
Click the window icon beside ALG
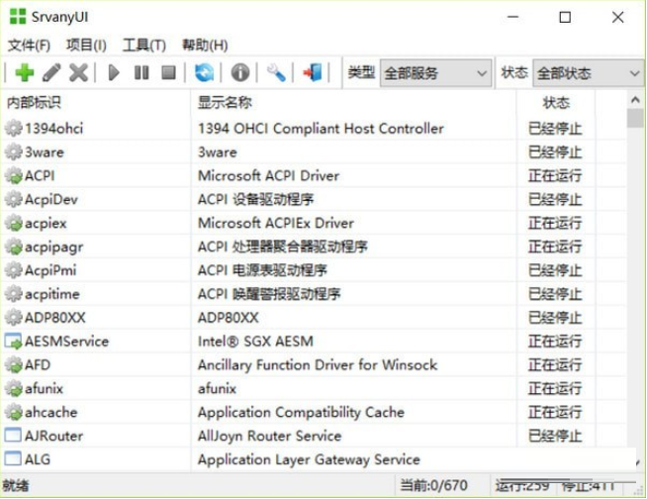click(13, 459)
